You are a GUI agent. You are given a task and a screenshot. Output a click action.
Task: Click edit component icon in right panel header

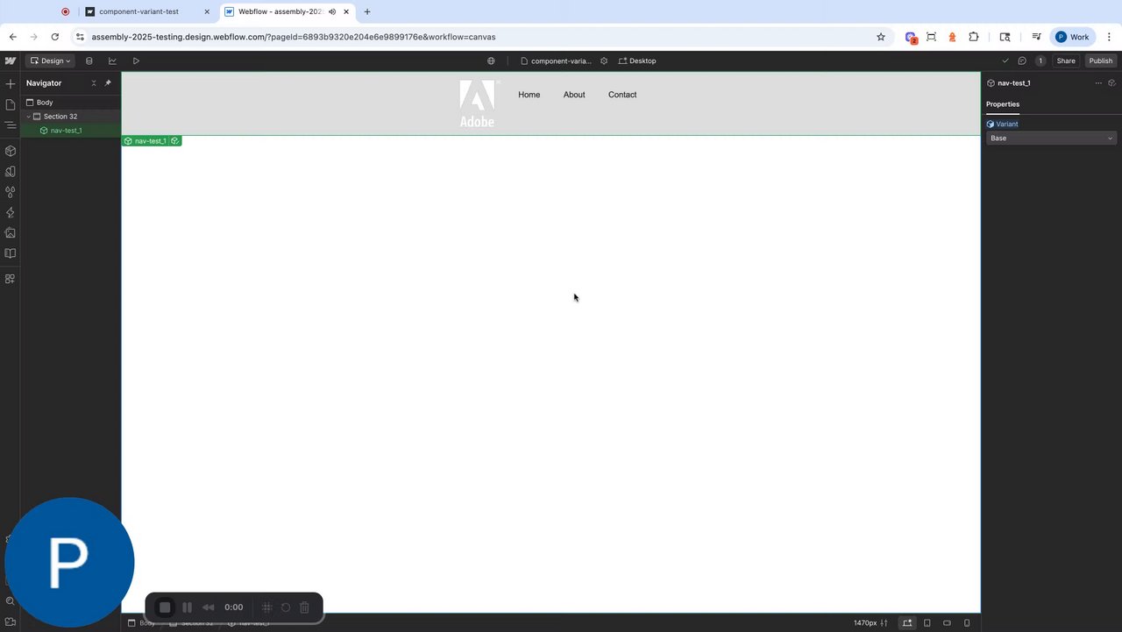(x=1112, y=83)
